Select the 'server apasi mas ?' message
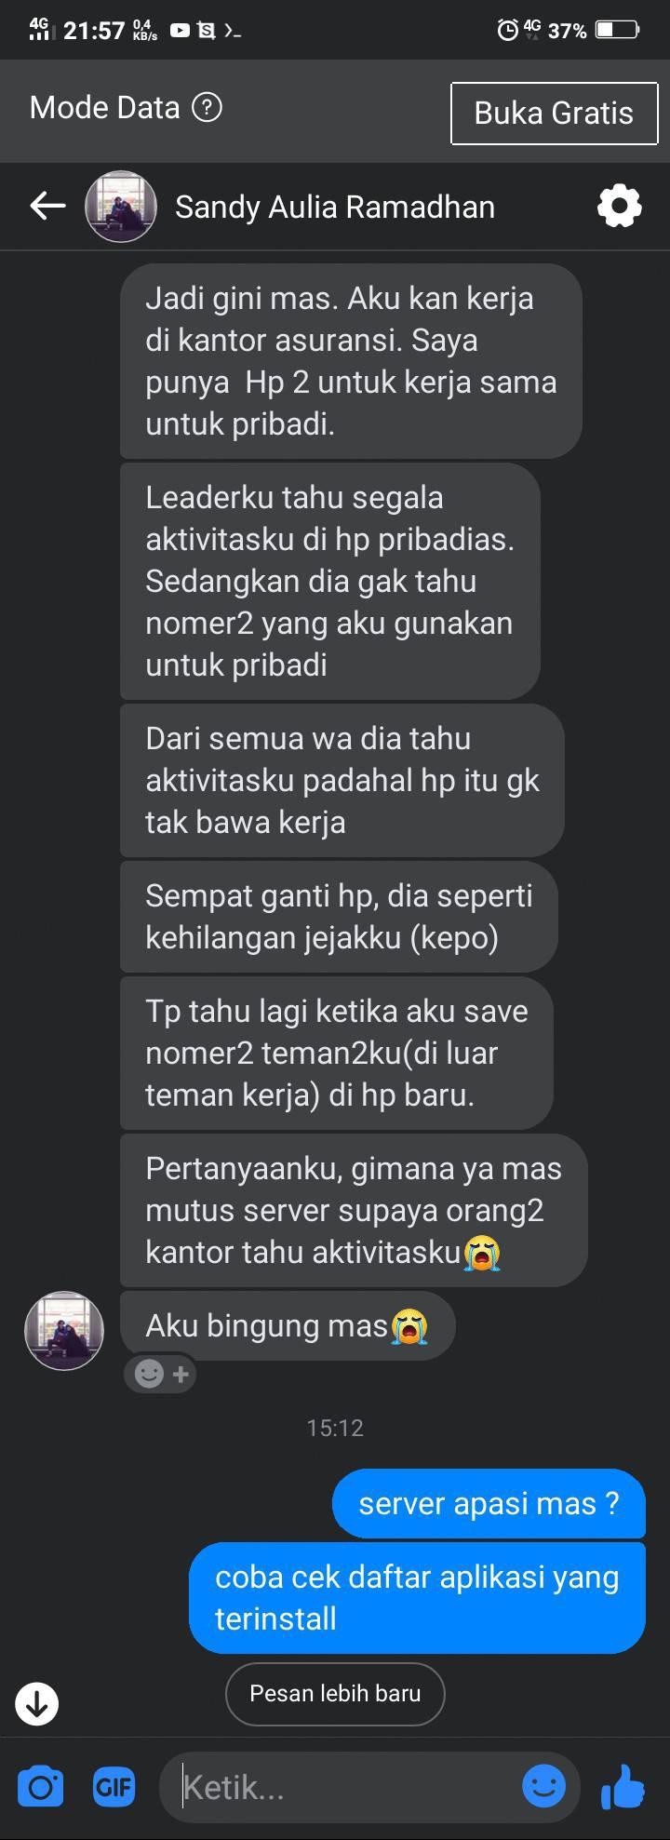 tap(489, 1503)
